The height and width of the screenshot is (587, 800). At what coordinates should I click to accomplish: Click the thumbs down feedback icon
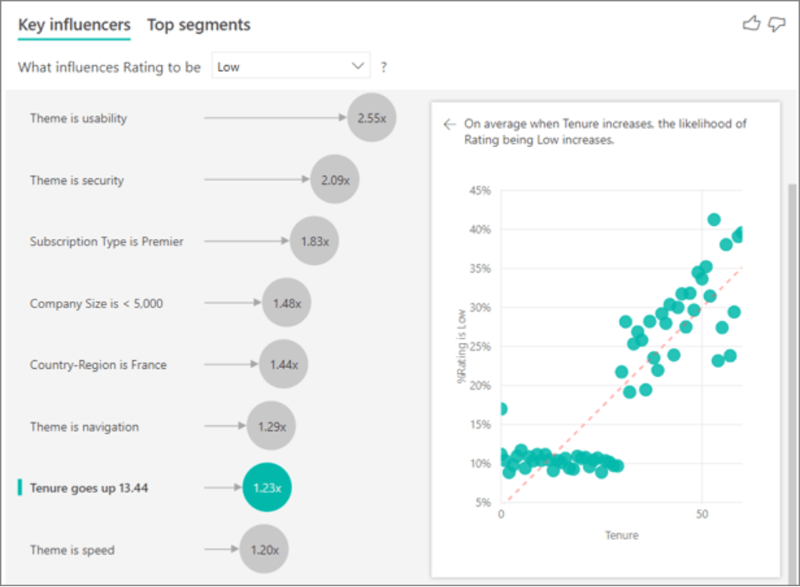pyautogui.click(x=777, y=24)
